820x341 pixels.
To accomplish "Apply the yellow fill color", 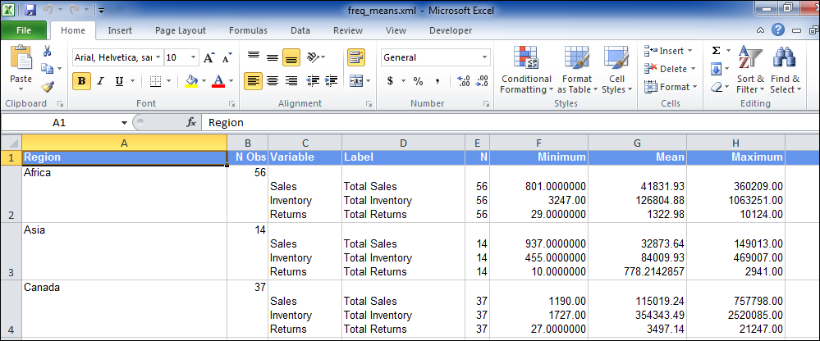I will click(x=192, y=81).
